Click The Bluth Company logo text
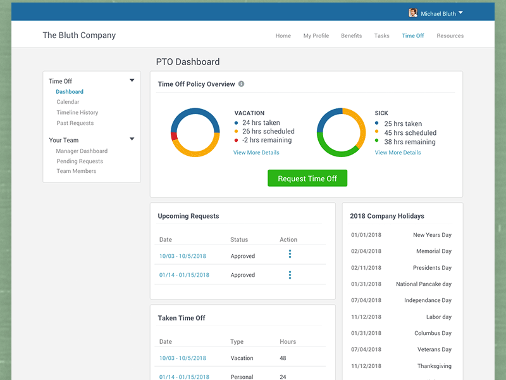 79,35
